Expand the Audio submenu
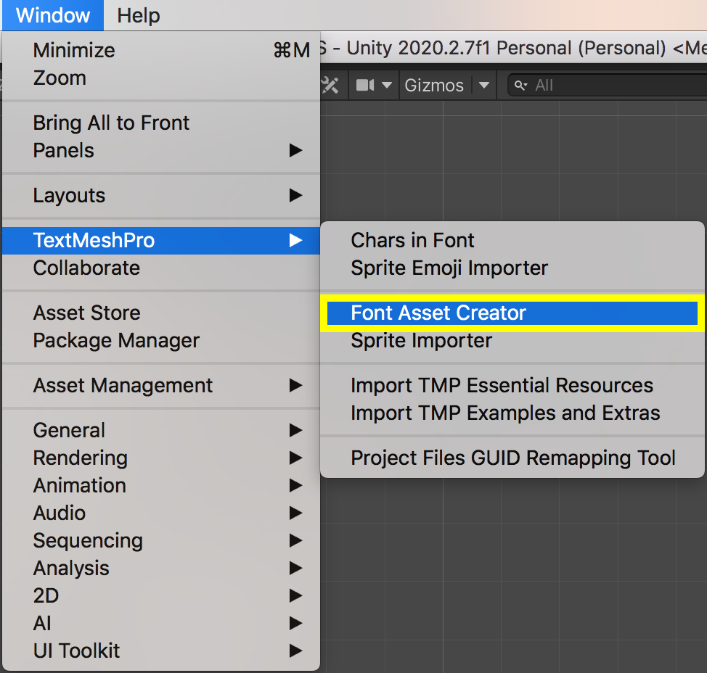 pyautogui.click(x=161, y=513)
